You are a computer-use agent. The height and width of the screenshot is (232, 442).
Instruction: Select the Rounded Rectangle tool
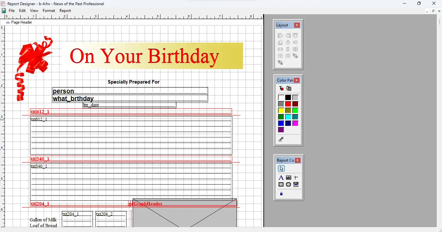pos(288,185)
